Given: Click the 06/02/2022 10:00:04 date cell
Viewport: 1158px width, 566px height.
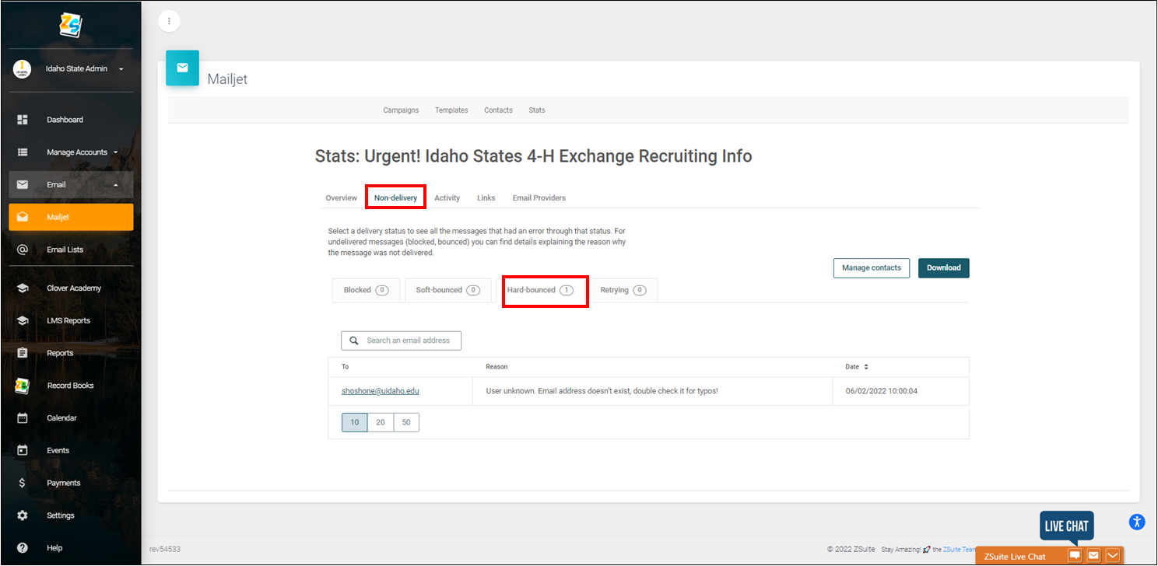Looking at the screenshot, I should pos(900,391).
